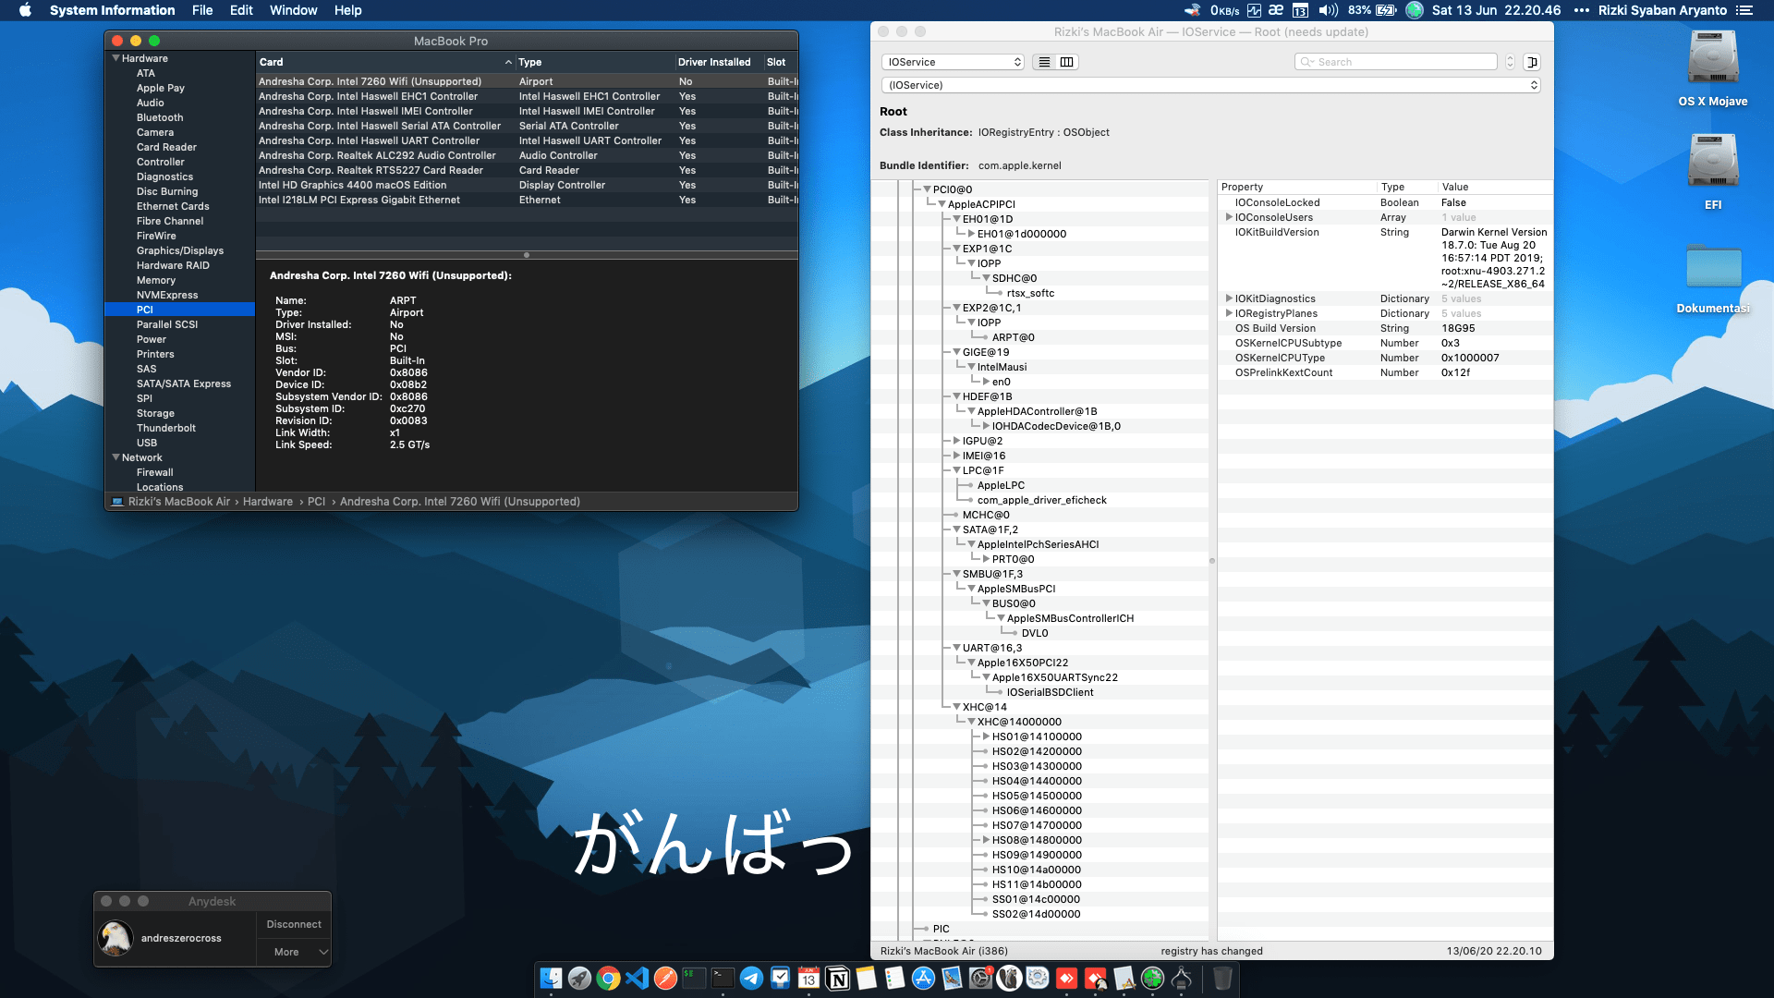Open Calendar from the Dock
The height and width of the screenshot is (998, 1774).
pos(808,978)
